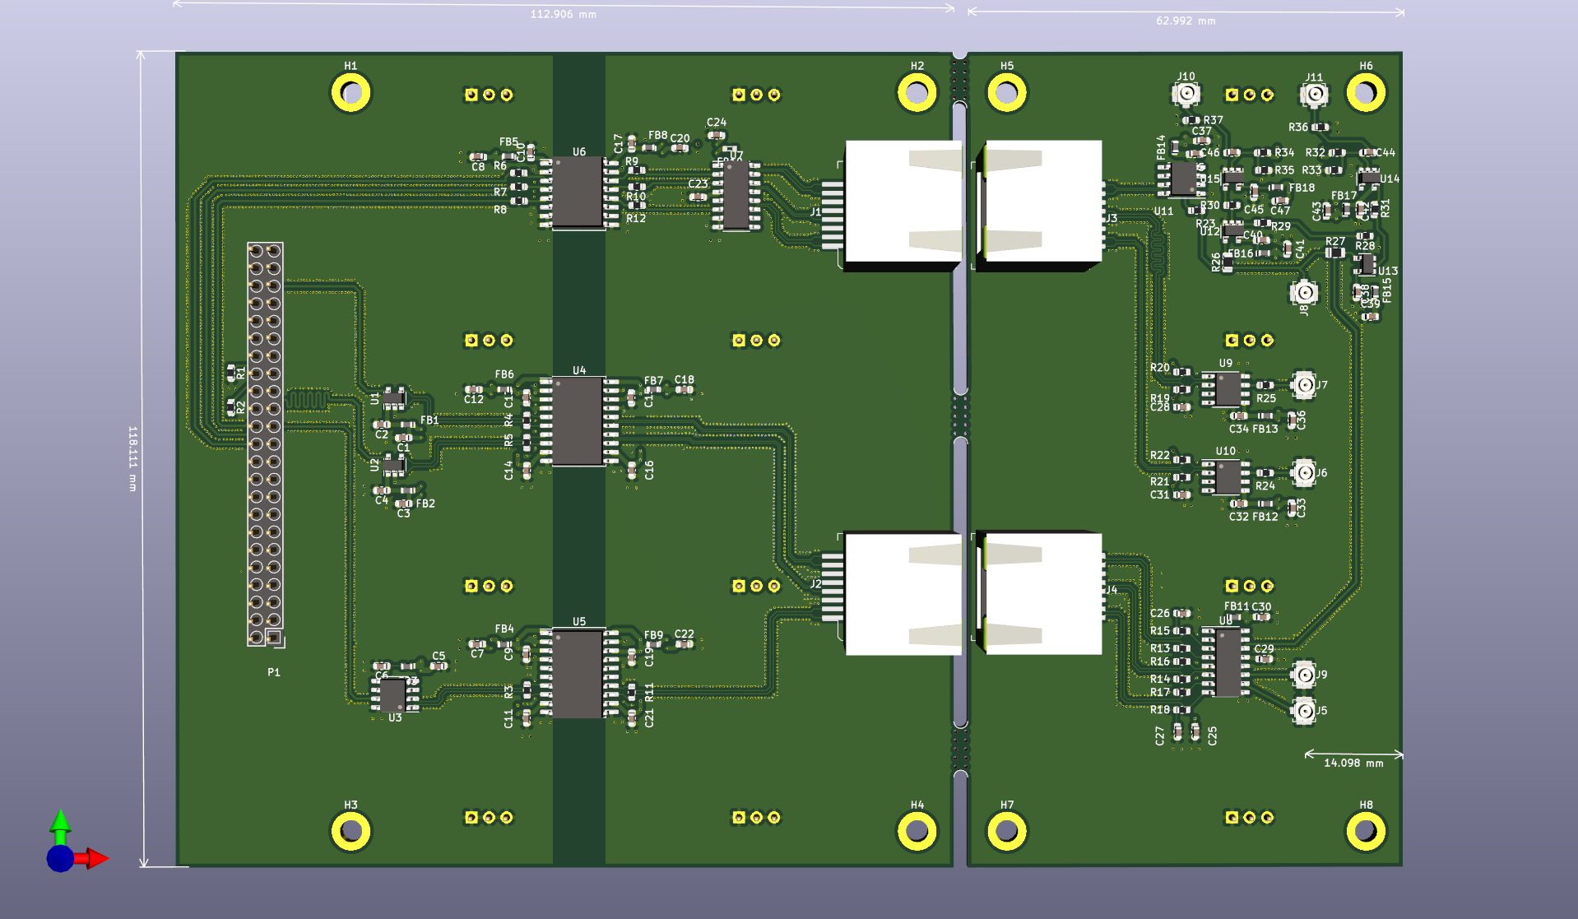Viewport: 1578px width, 919px height.
Task: Click the J5 coaxial connector
Action: tap(1304, 710)
